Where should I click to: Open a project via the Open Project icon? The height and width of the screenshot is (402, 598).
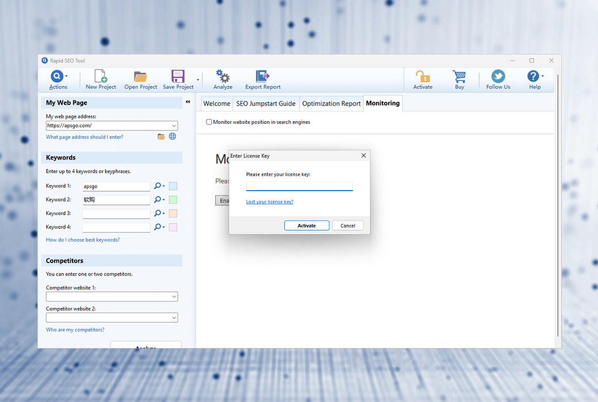coord(140,76)
